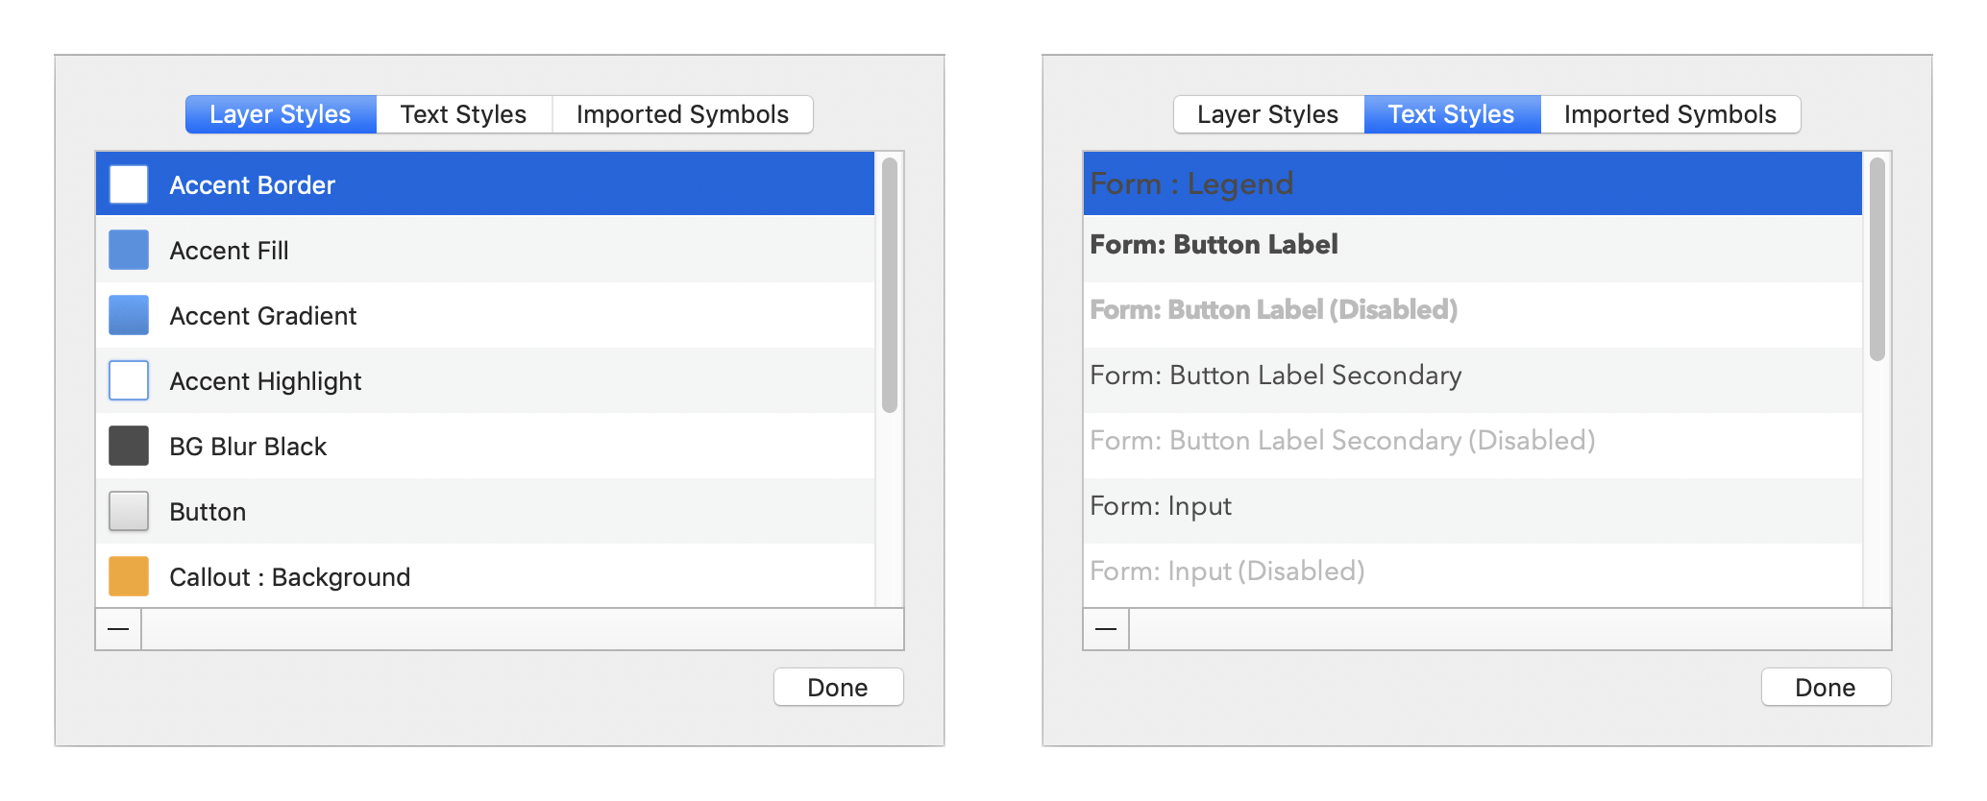Click Done in the Text Styles dialog

pos(1826,688)
